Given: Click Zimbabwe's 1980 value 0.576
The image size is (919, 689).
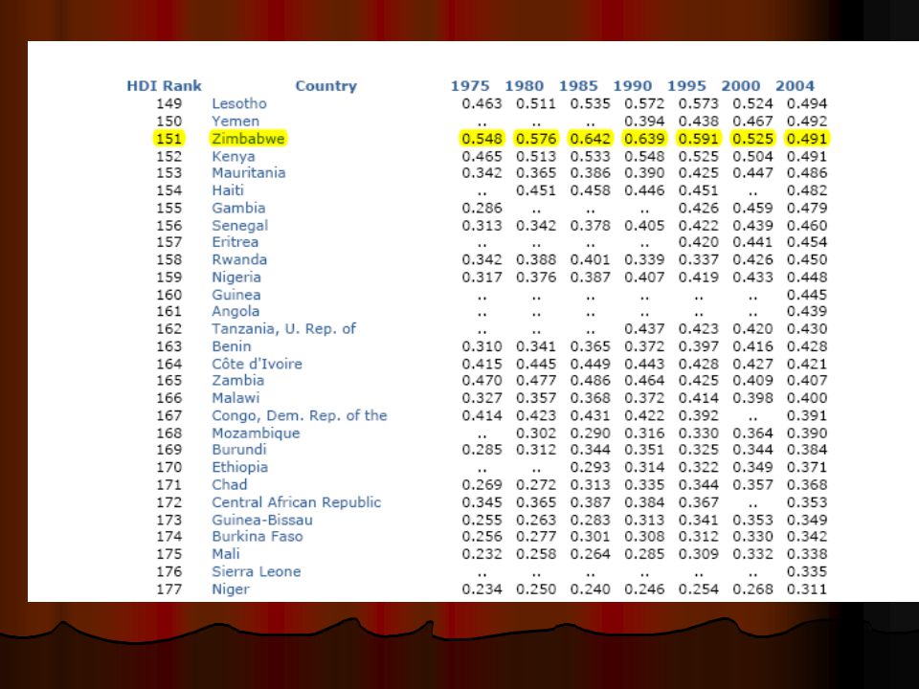Looking at the screenshot, I should click(x=536, y=139).
